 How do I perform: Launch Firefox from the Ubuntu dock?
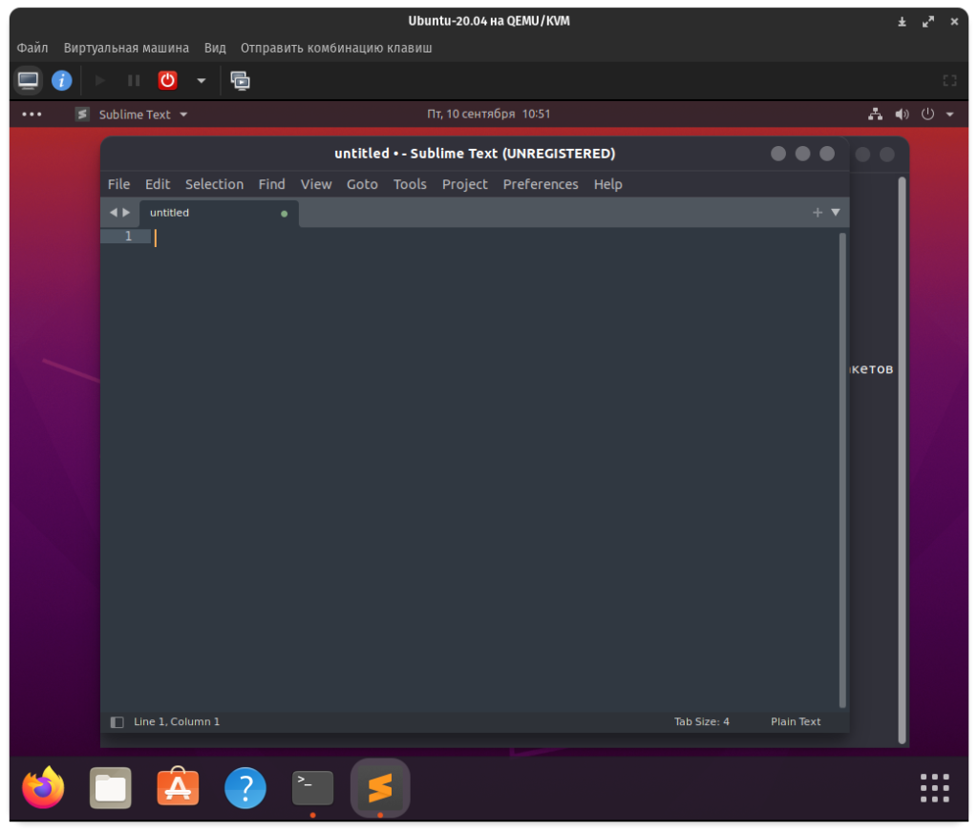tap(43, 788)
